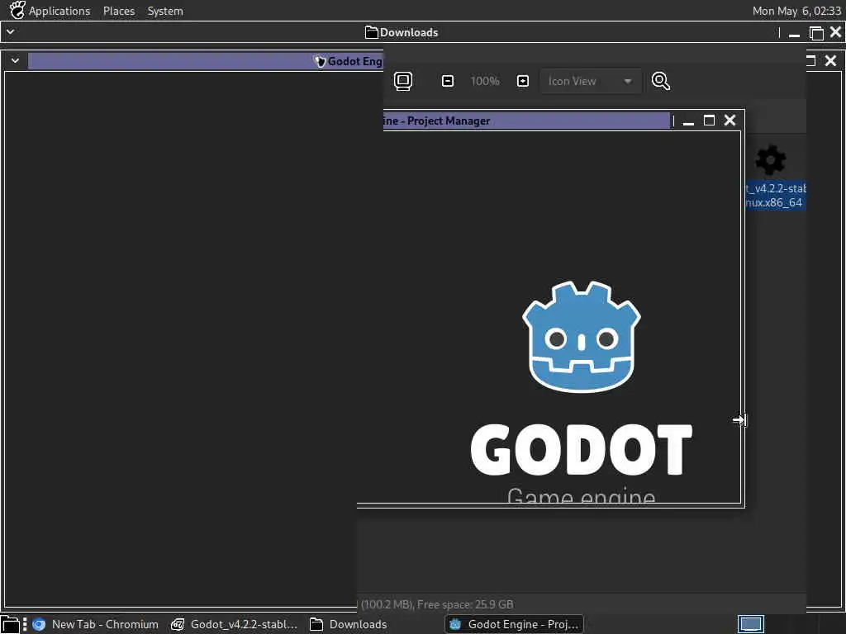Click the computer icon in file manager toolbar

403,81
